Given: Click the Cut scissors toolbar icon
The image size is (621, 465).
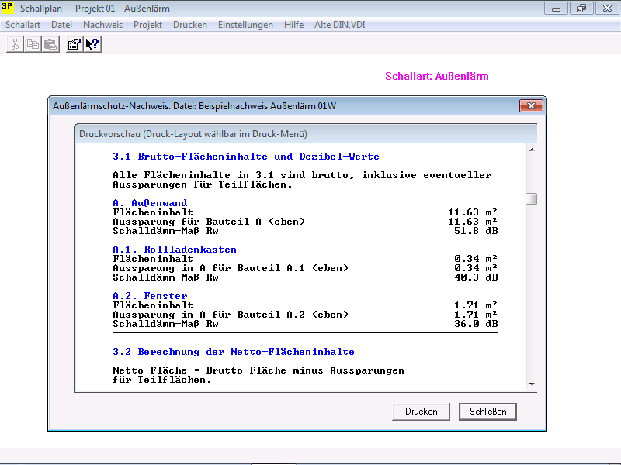Looking at the screenshot, I should (x=15, y=44).
